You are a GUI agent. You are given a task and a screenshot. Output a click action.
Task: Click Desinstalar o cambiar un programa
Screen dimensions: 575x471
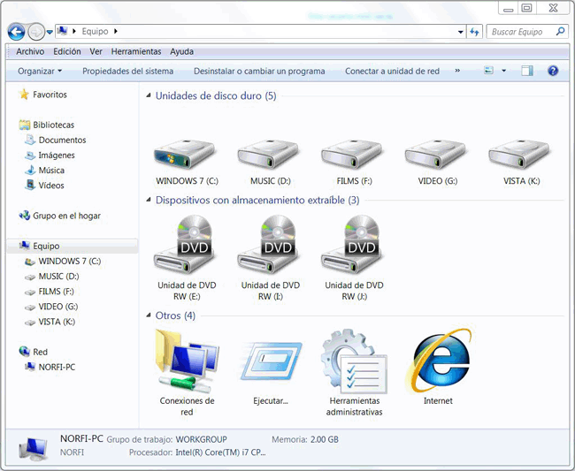pyautogui.click(x=259, y=71)
